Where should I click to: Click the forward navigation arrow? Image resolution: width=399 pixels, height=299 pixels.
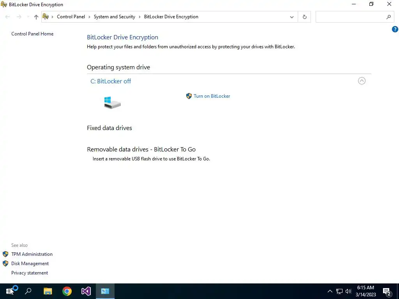tap(19, 17)
